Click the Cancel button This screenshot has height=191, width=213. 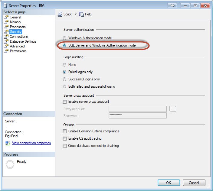pos(194,183)
